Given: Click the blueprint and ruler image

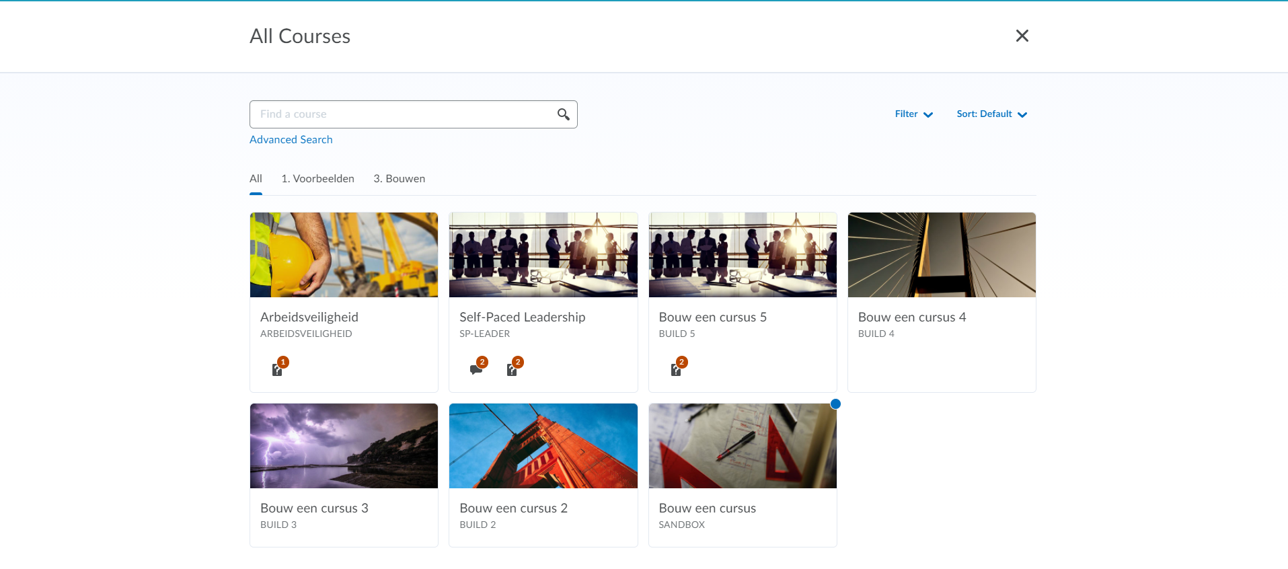Looking at the screenshot, I should click(x=743, y=446).
